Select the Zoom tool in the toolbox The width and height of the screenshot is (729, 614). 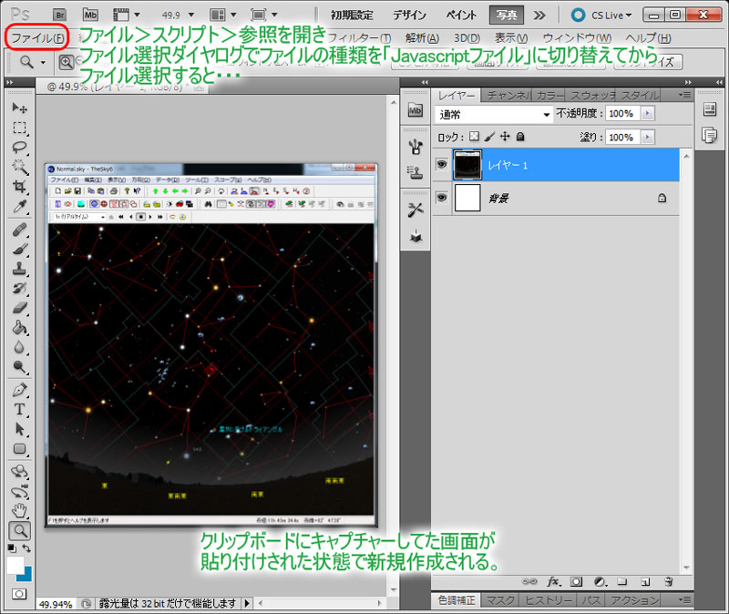pyautogui.click(x=19, y=530)
